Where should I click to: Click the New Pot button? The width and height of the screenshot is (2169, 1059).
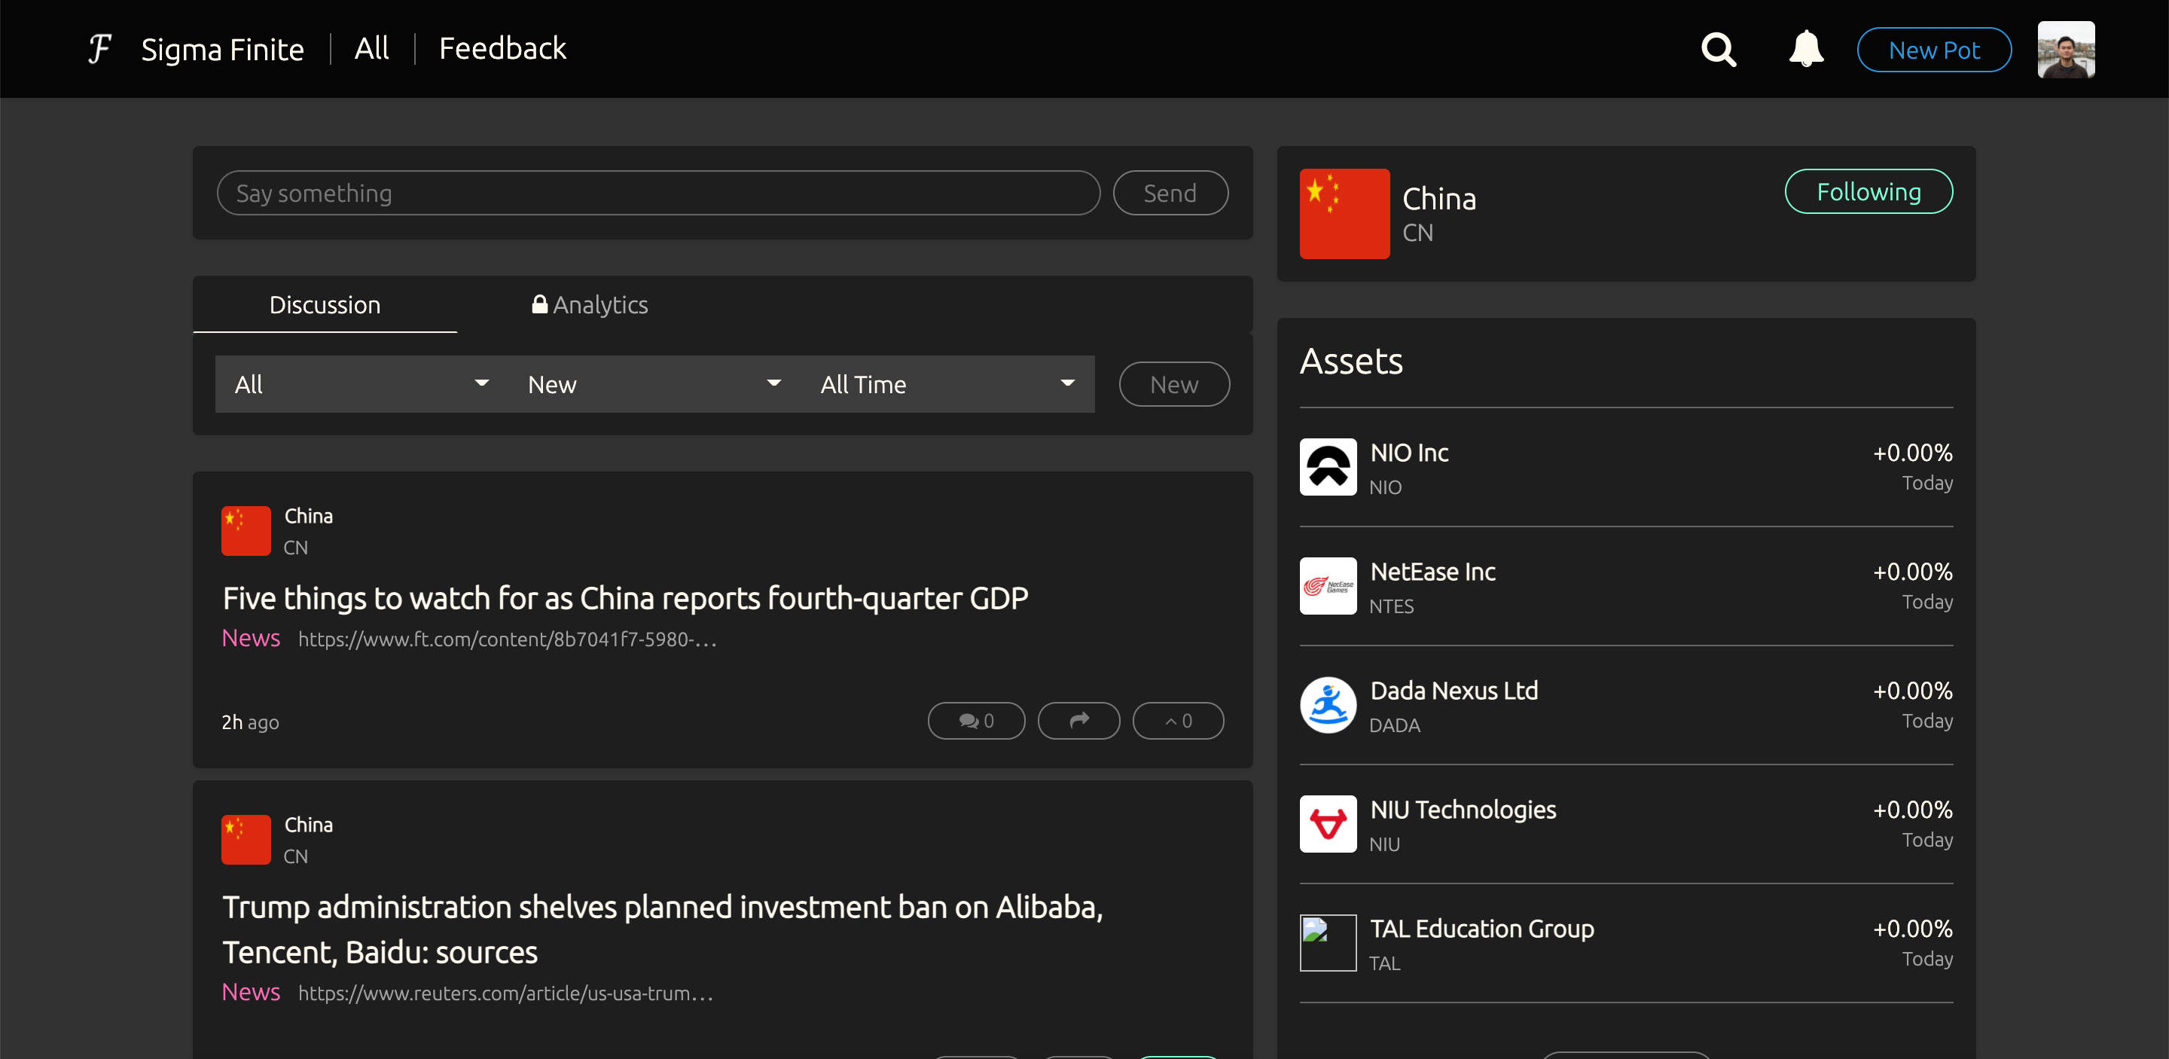pos(1933,50)
